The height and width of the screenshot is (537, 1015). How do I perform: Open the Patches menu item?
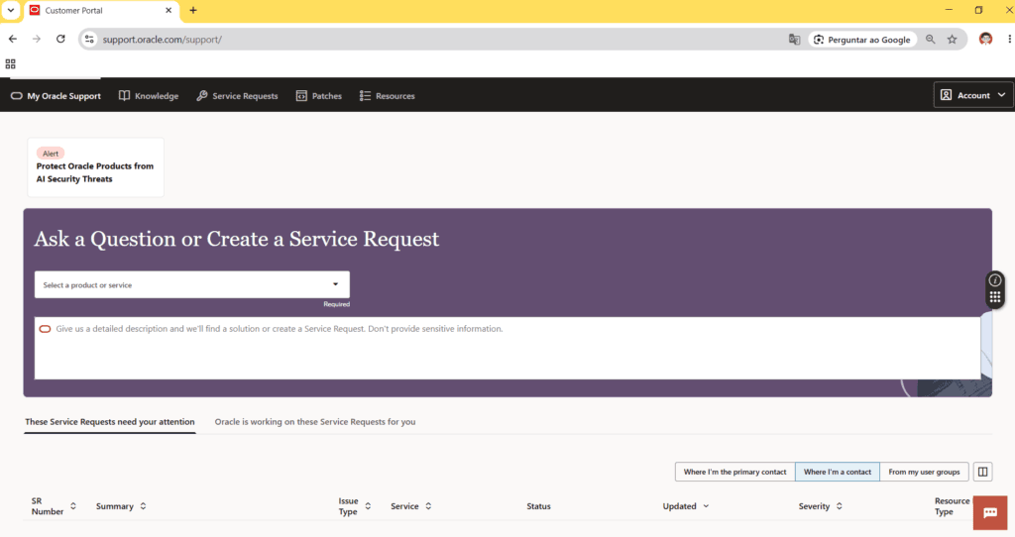318,96
